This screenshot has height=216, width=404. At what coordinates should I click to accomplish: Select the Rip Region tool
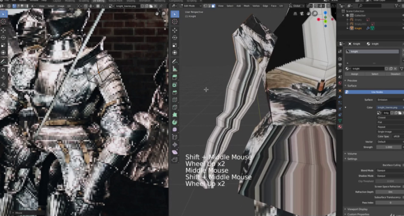click(x=175, y=160)
